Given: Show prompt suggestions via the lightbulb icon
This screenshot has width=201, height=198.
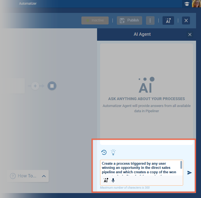Looking at the screenshot, I should [113, 152].
